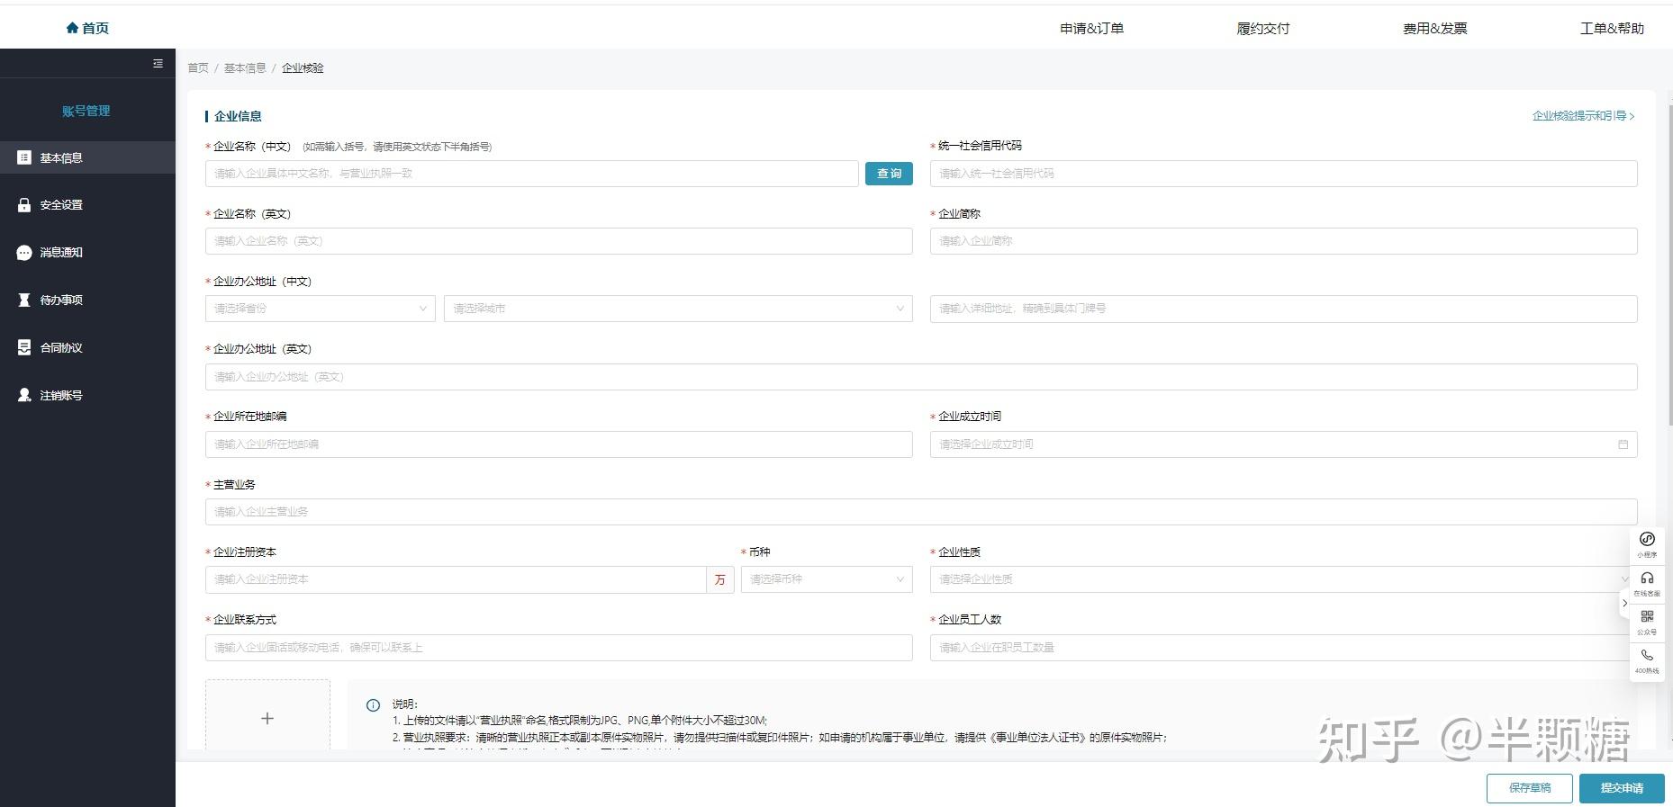Expand the 请选择省份 province dropdown
Screen dimensions: 1673x807
tap(320, 309)
